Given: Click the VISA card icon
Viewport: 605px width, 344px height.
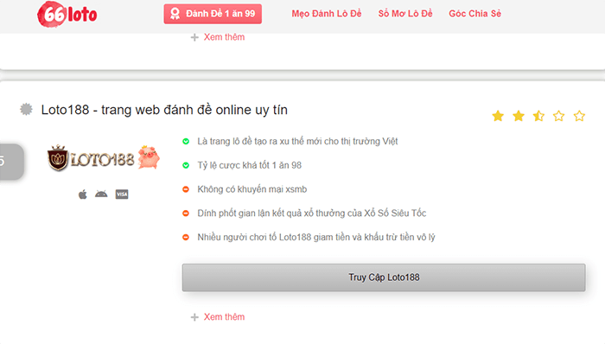Looking at the screenshot, I should click(x=122, y=194).
